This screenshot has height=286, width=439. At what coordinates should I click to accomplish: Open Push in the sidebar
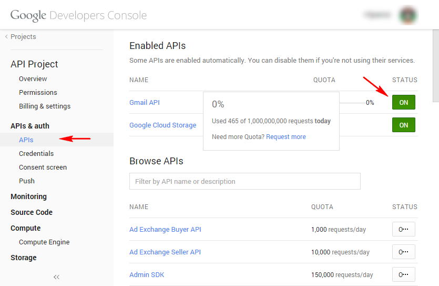click(x=27, y=181)
